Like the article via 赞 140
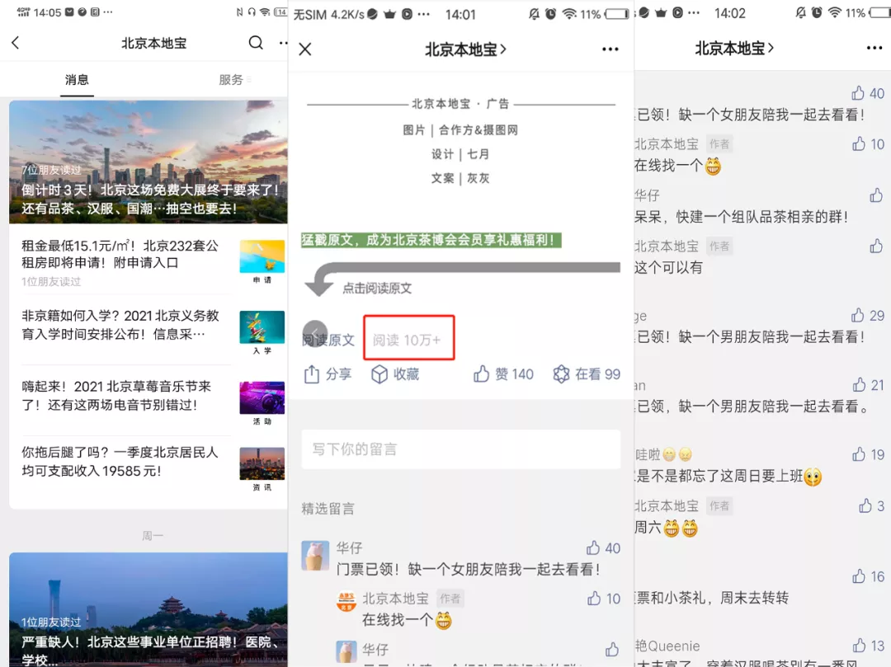 click(482, 374)
